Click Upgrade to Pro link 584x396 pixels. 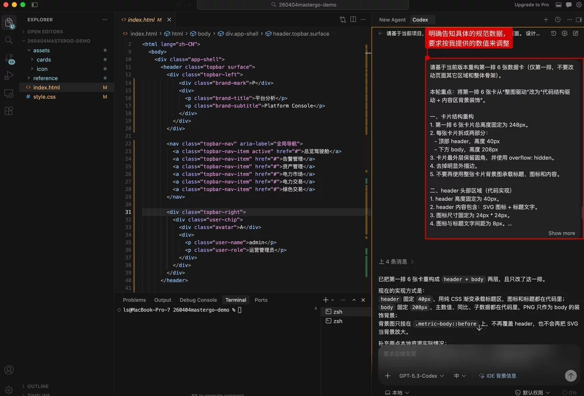pos(532,5)
